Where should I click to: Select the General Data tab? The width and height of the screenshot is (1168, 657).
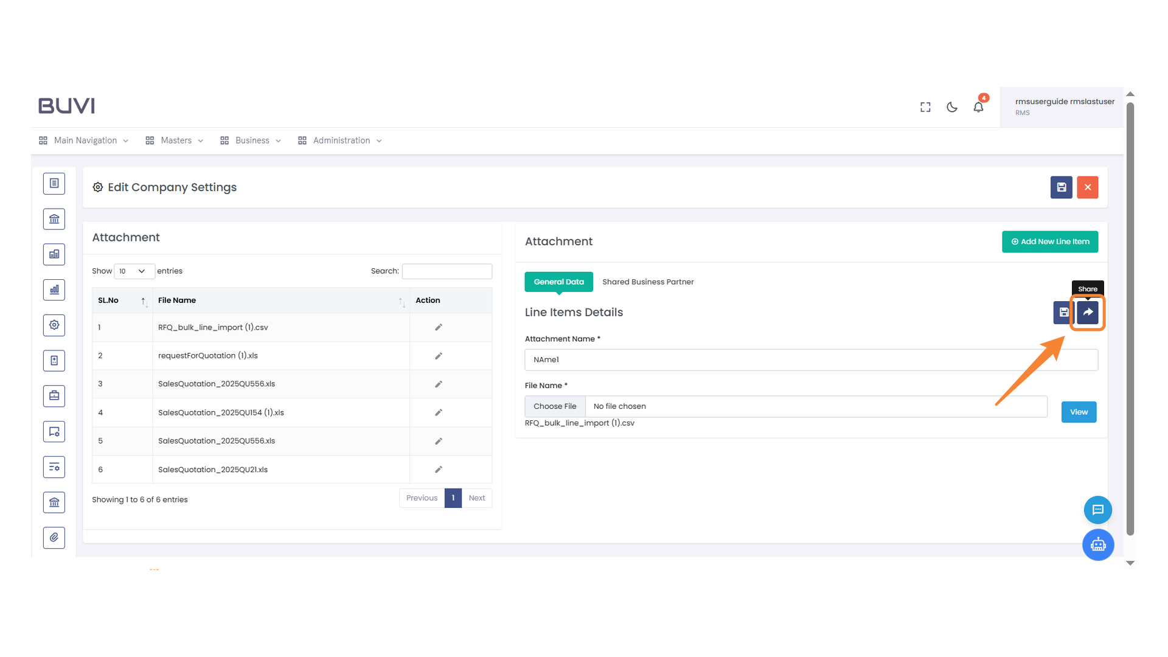558,282
